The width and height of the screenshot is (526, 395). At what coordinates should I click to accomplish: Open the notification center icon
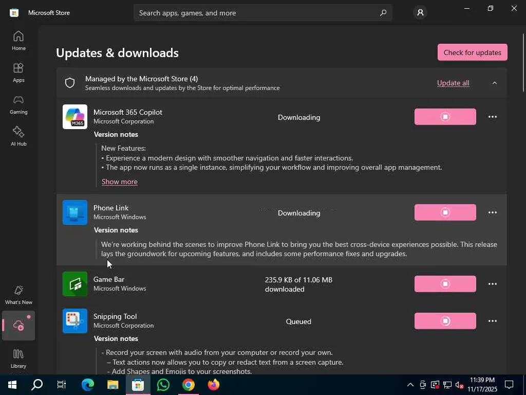click(x=509, y=385)
